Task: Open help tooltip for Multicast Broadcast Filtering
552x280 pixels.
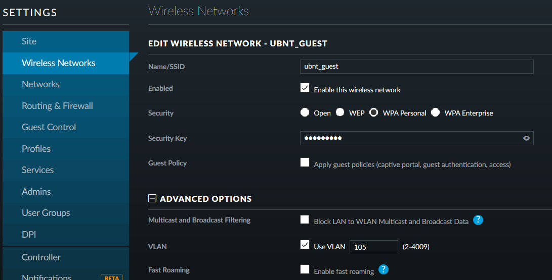Action: point(478,220)
